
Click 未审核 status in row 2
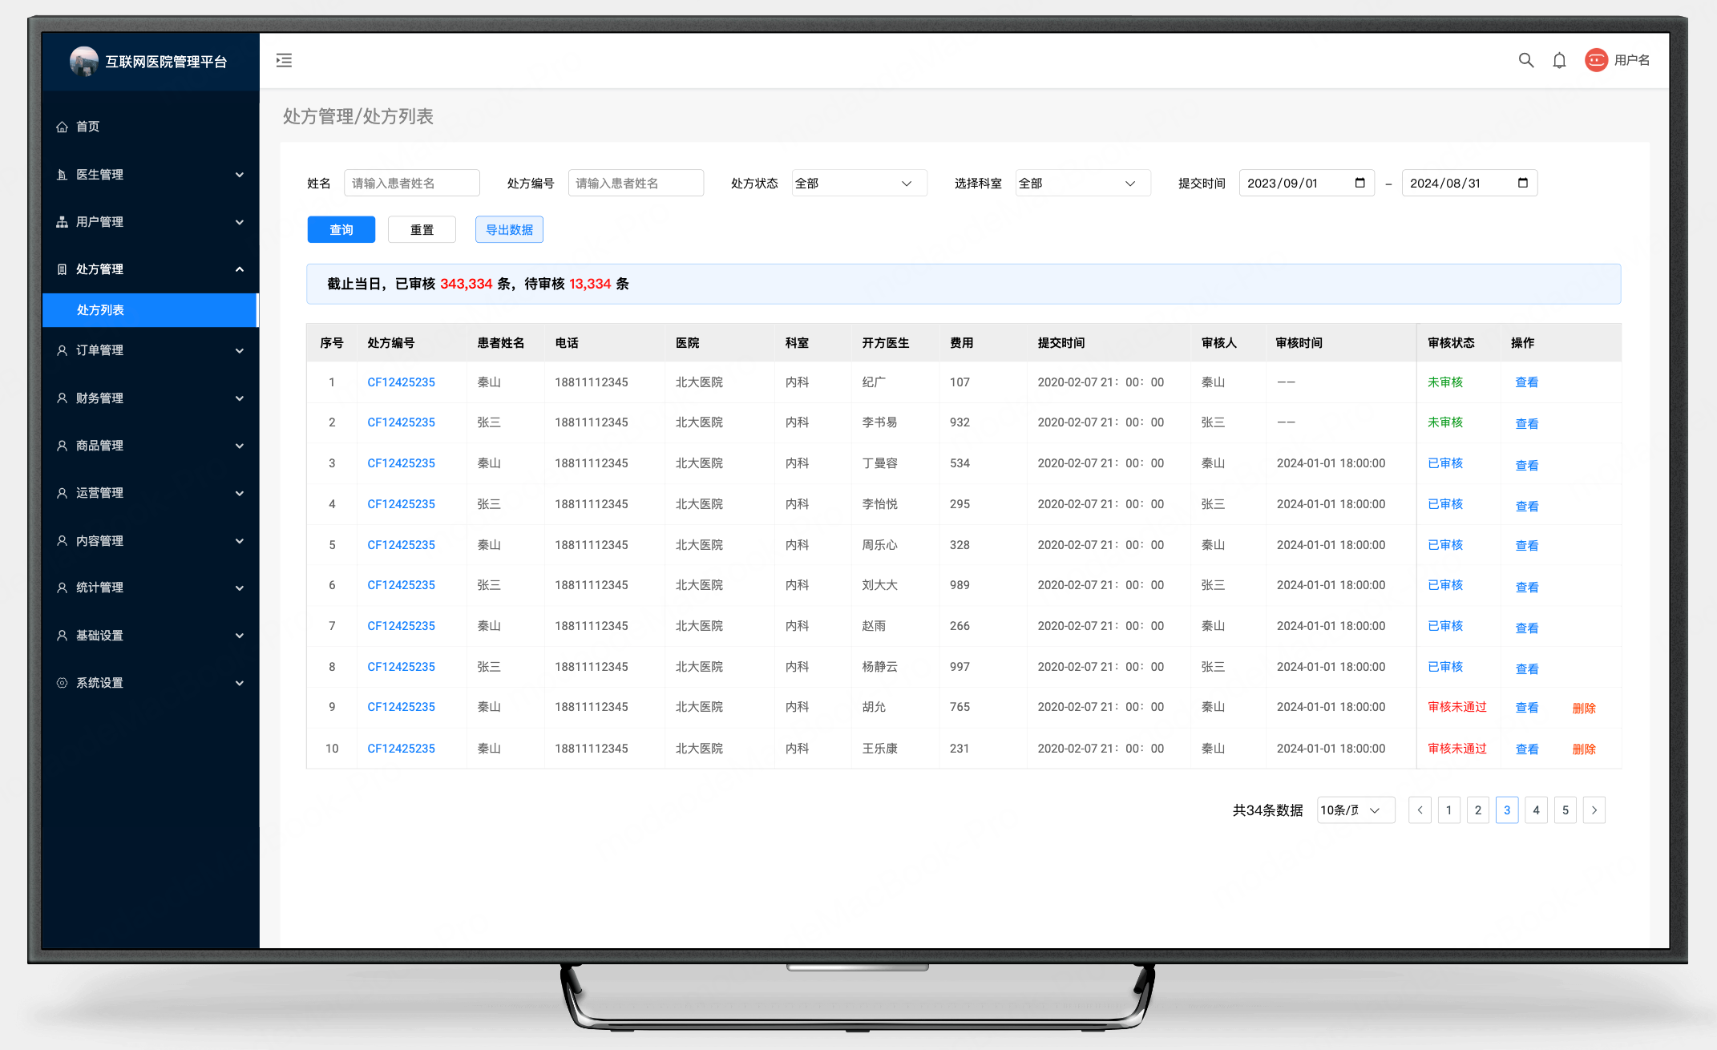pyautogui.click(x=1445, y=422)
